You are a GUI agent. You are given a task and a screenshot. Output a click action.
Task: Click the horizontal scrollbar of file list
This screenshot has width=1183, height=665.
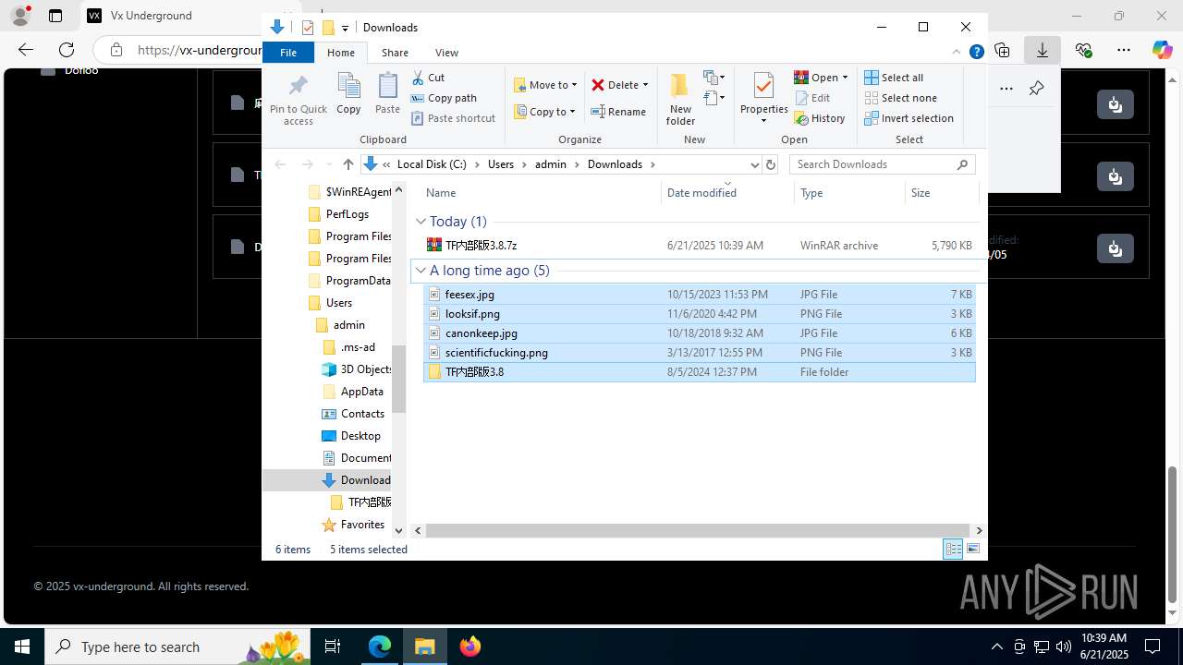pos(698,530)
